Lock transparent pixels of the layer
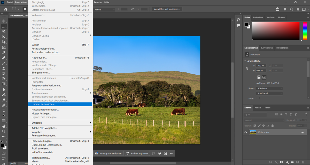310x165 pixels. point(254,126)
